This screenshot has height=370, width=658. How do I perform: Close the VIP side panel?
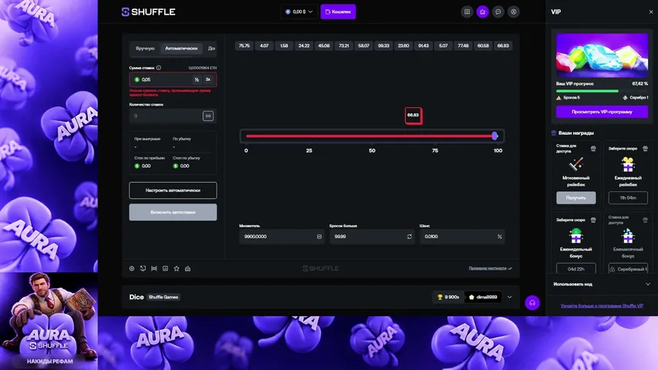coord(651,12)
